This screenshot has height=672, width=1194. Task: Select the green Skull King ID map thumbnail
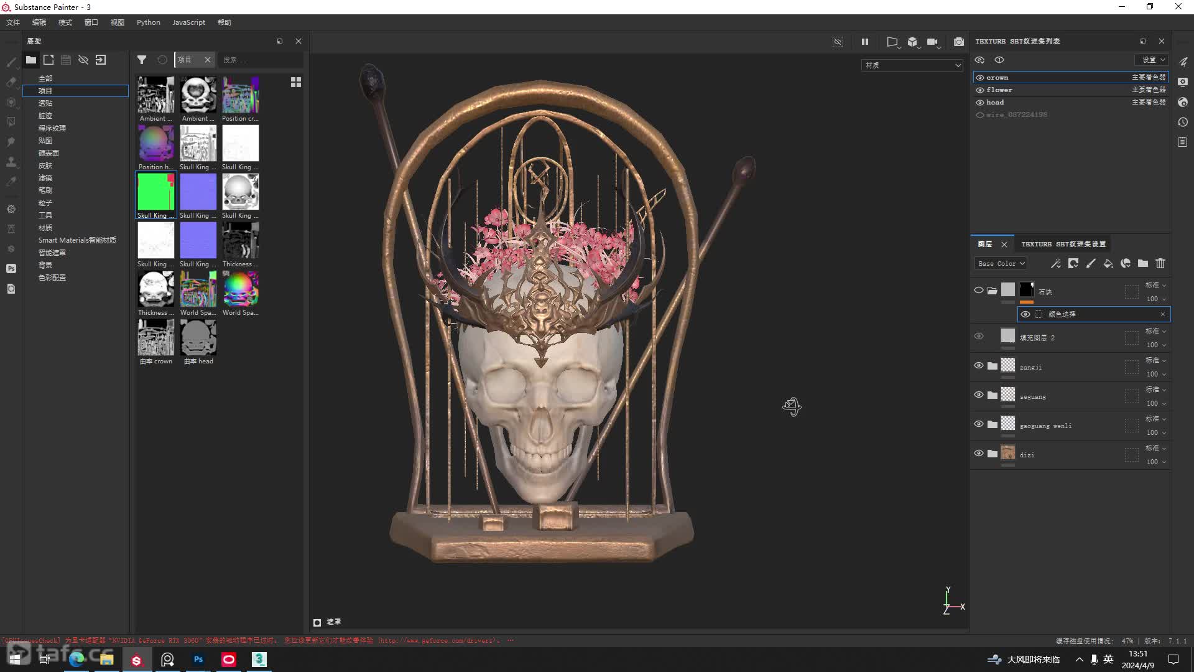pyautogui.click(x=156, y=192)
